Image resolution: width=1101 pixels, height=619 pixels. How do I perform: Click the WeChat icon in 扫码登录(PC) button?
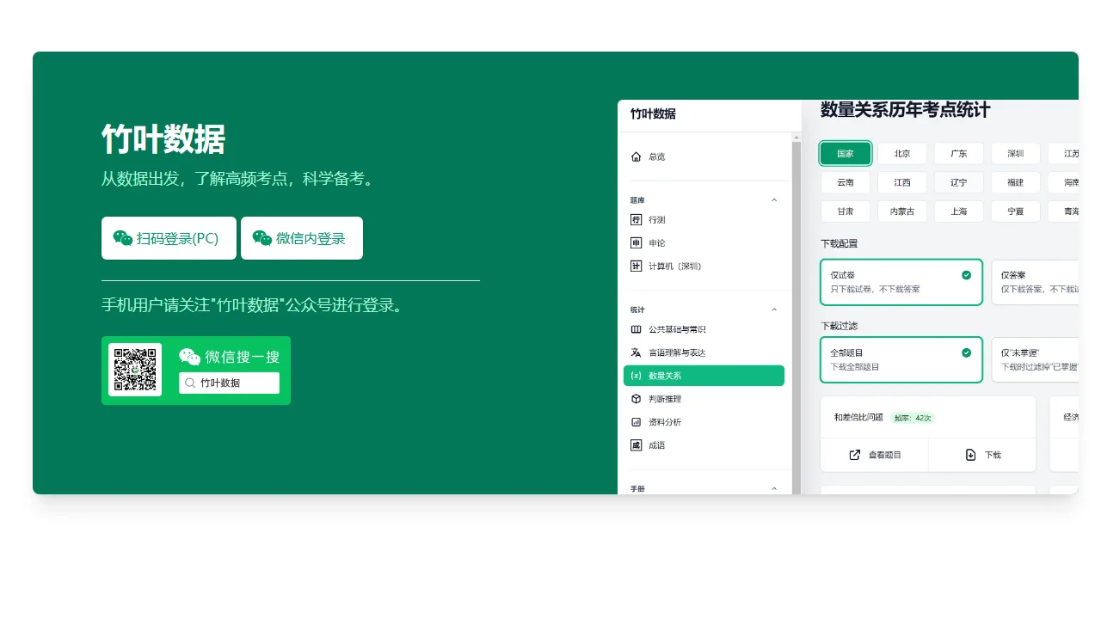(123, 238)
